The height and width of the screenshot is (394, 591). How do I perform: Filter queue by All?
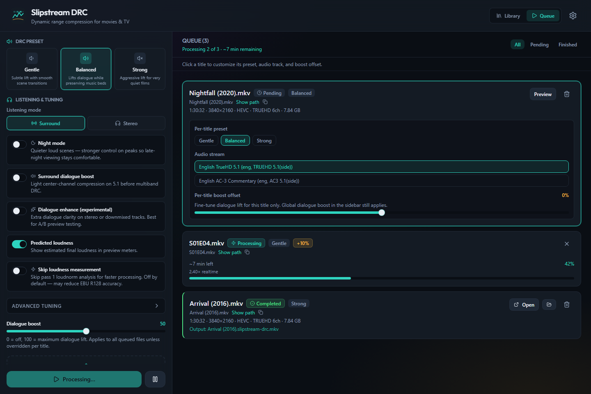click(x=518, y=45)
